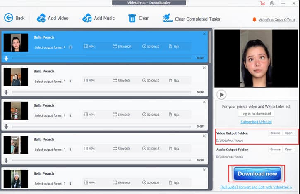Open VideoProc Xmas Offer link

[x=277, y=20]
